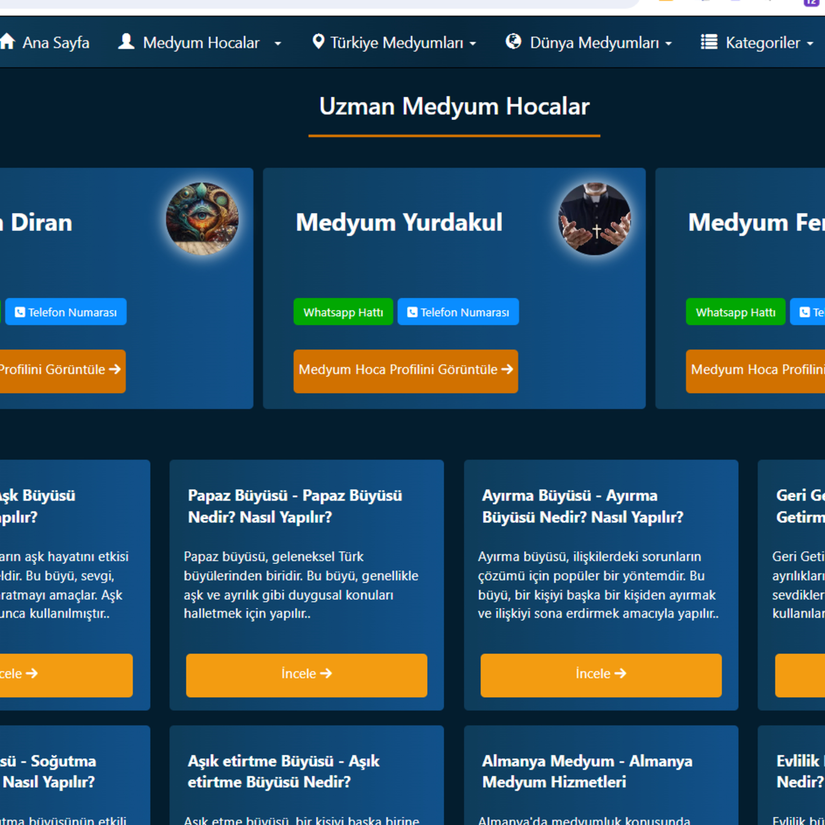Click arrow icon in Papaz Büyüsü İncele button
The image size is (825, 825).
tap(326, 673)
